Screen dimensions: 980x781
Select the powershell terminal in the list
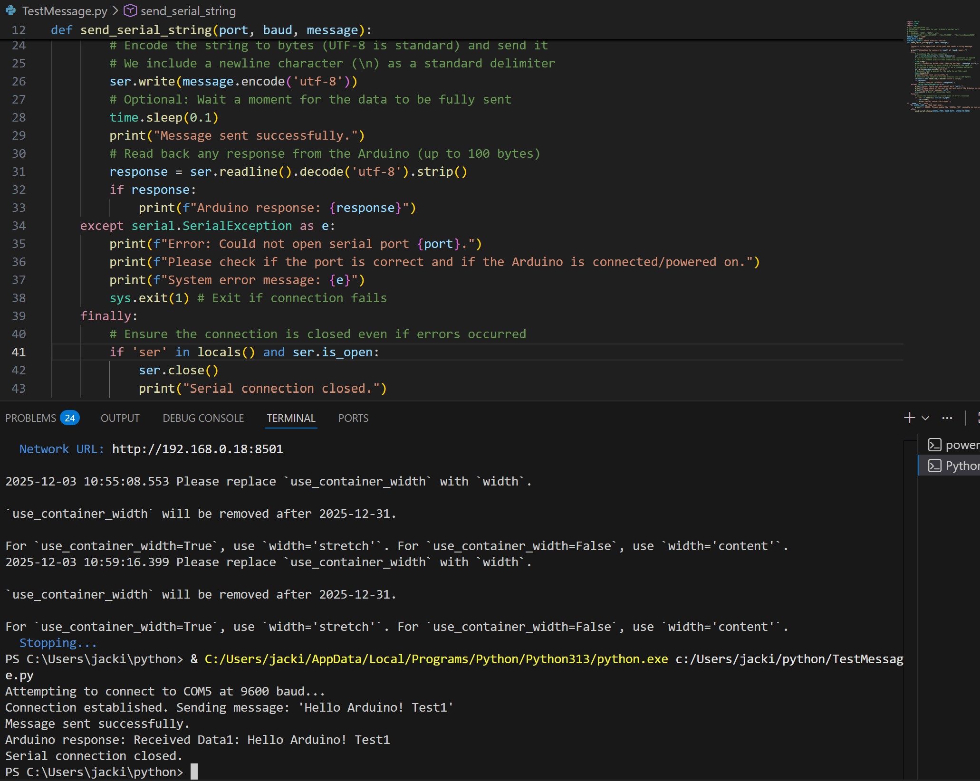(953, 445)
